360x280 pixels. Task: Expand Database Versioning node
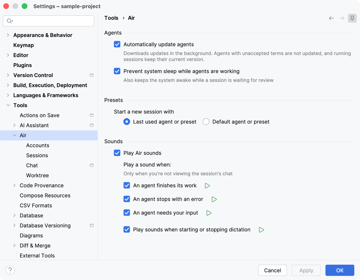coord(14,225)
